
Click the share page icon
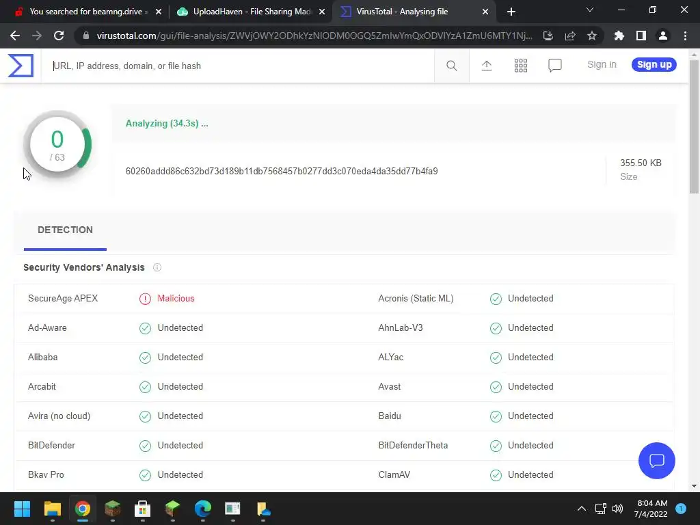570,36
